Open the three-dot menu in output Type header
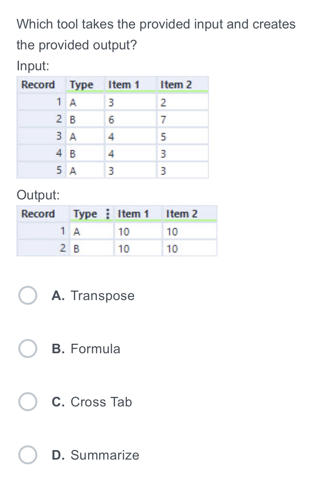The width and height of the screenshot is (317, 477). tap(108, 214)
